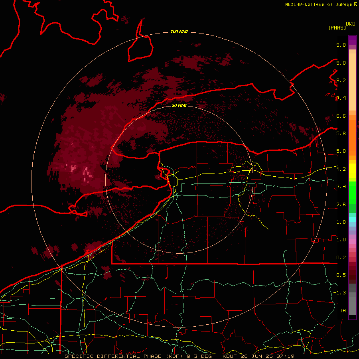Click the cyan segment of the color bar
The image size is (359, 359).
352,219
